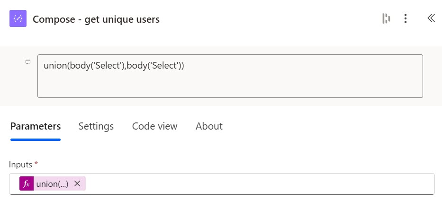The width and height of the screenshot is (442, 209).
Task: Click the fx expression icon in Inputs
Action: (27, 184)
